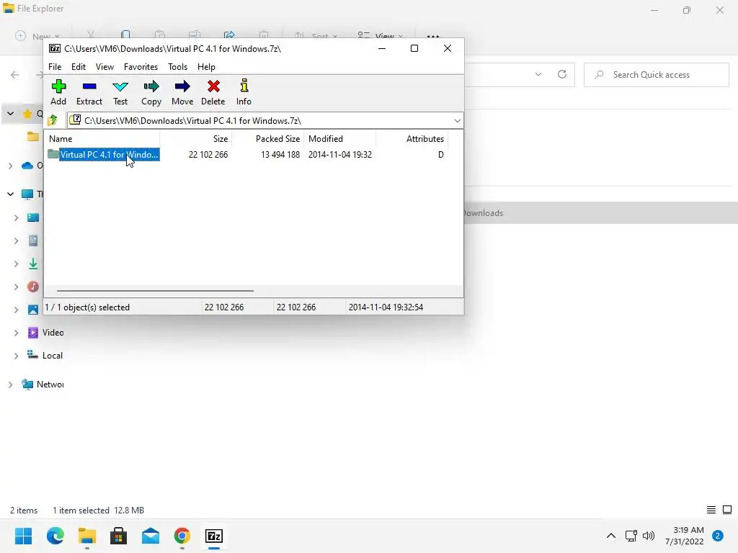Open the Music item in the sidebar
The width and height of the screenshot is (738, 553).
pos(33,287)
